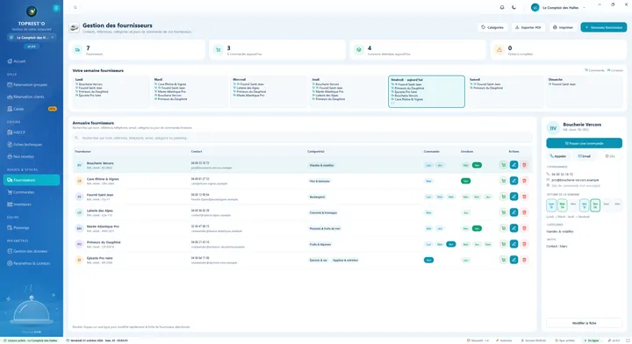Screen dimensions: 632x344
Task: Delete the Primeurs du Dauphiné row
Action: tap(524, 244)
